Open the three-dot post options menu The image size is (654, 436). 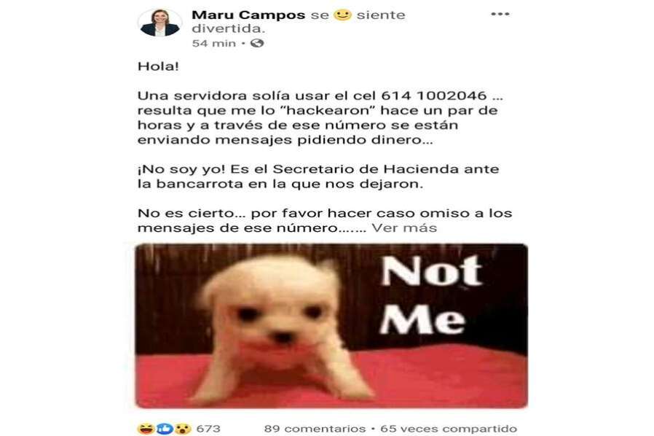[500, 14]
